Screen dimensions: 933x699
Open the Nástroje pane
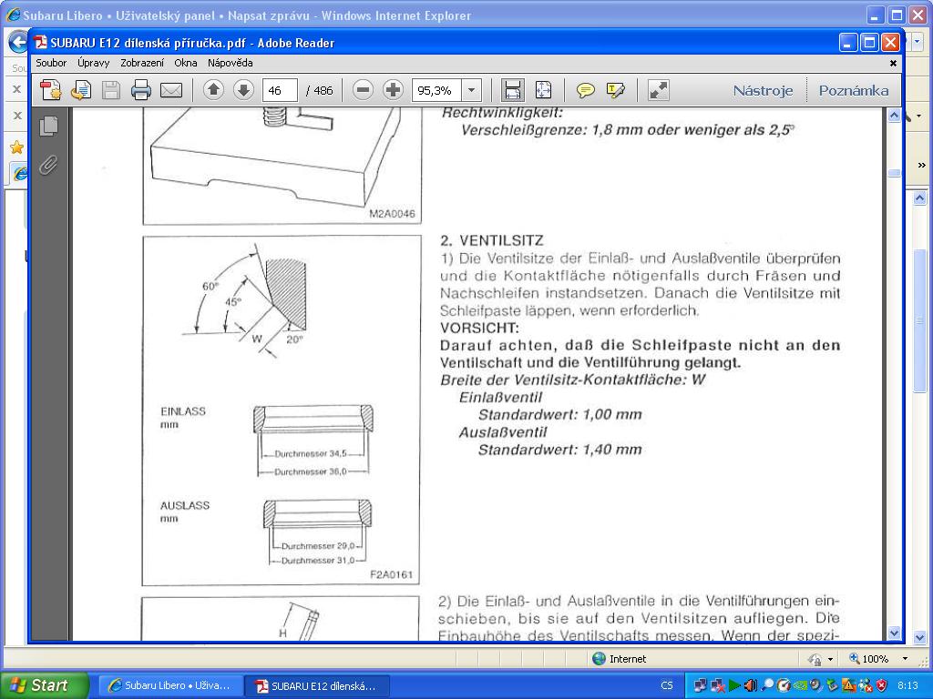(763, 90)
